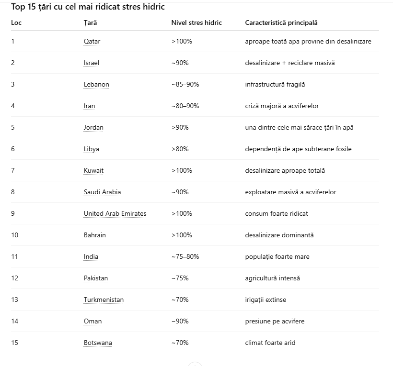The width and height of the screenshot is (393, 366).
Task: Follow the India link
Action: [91, 257]
